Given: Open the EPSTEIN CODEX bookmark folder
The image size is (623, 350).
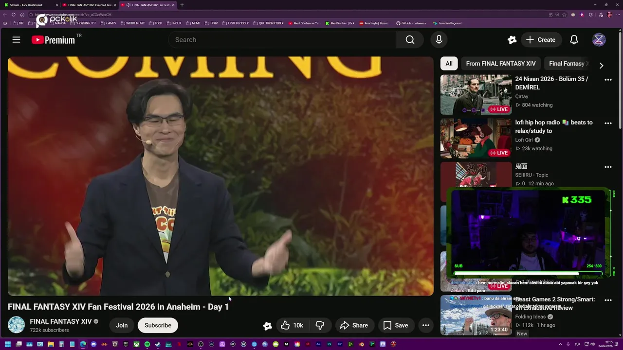Looking at the screenshot, I should (x=236, y=23).
